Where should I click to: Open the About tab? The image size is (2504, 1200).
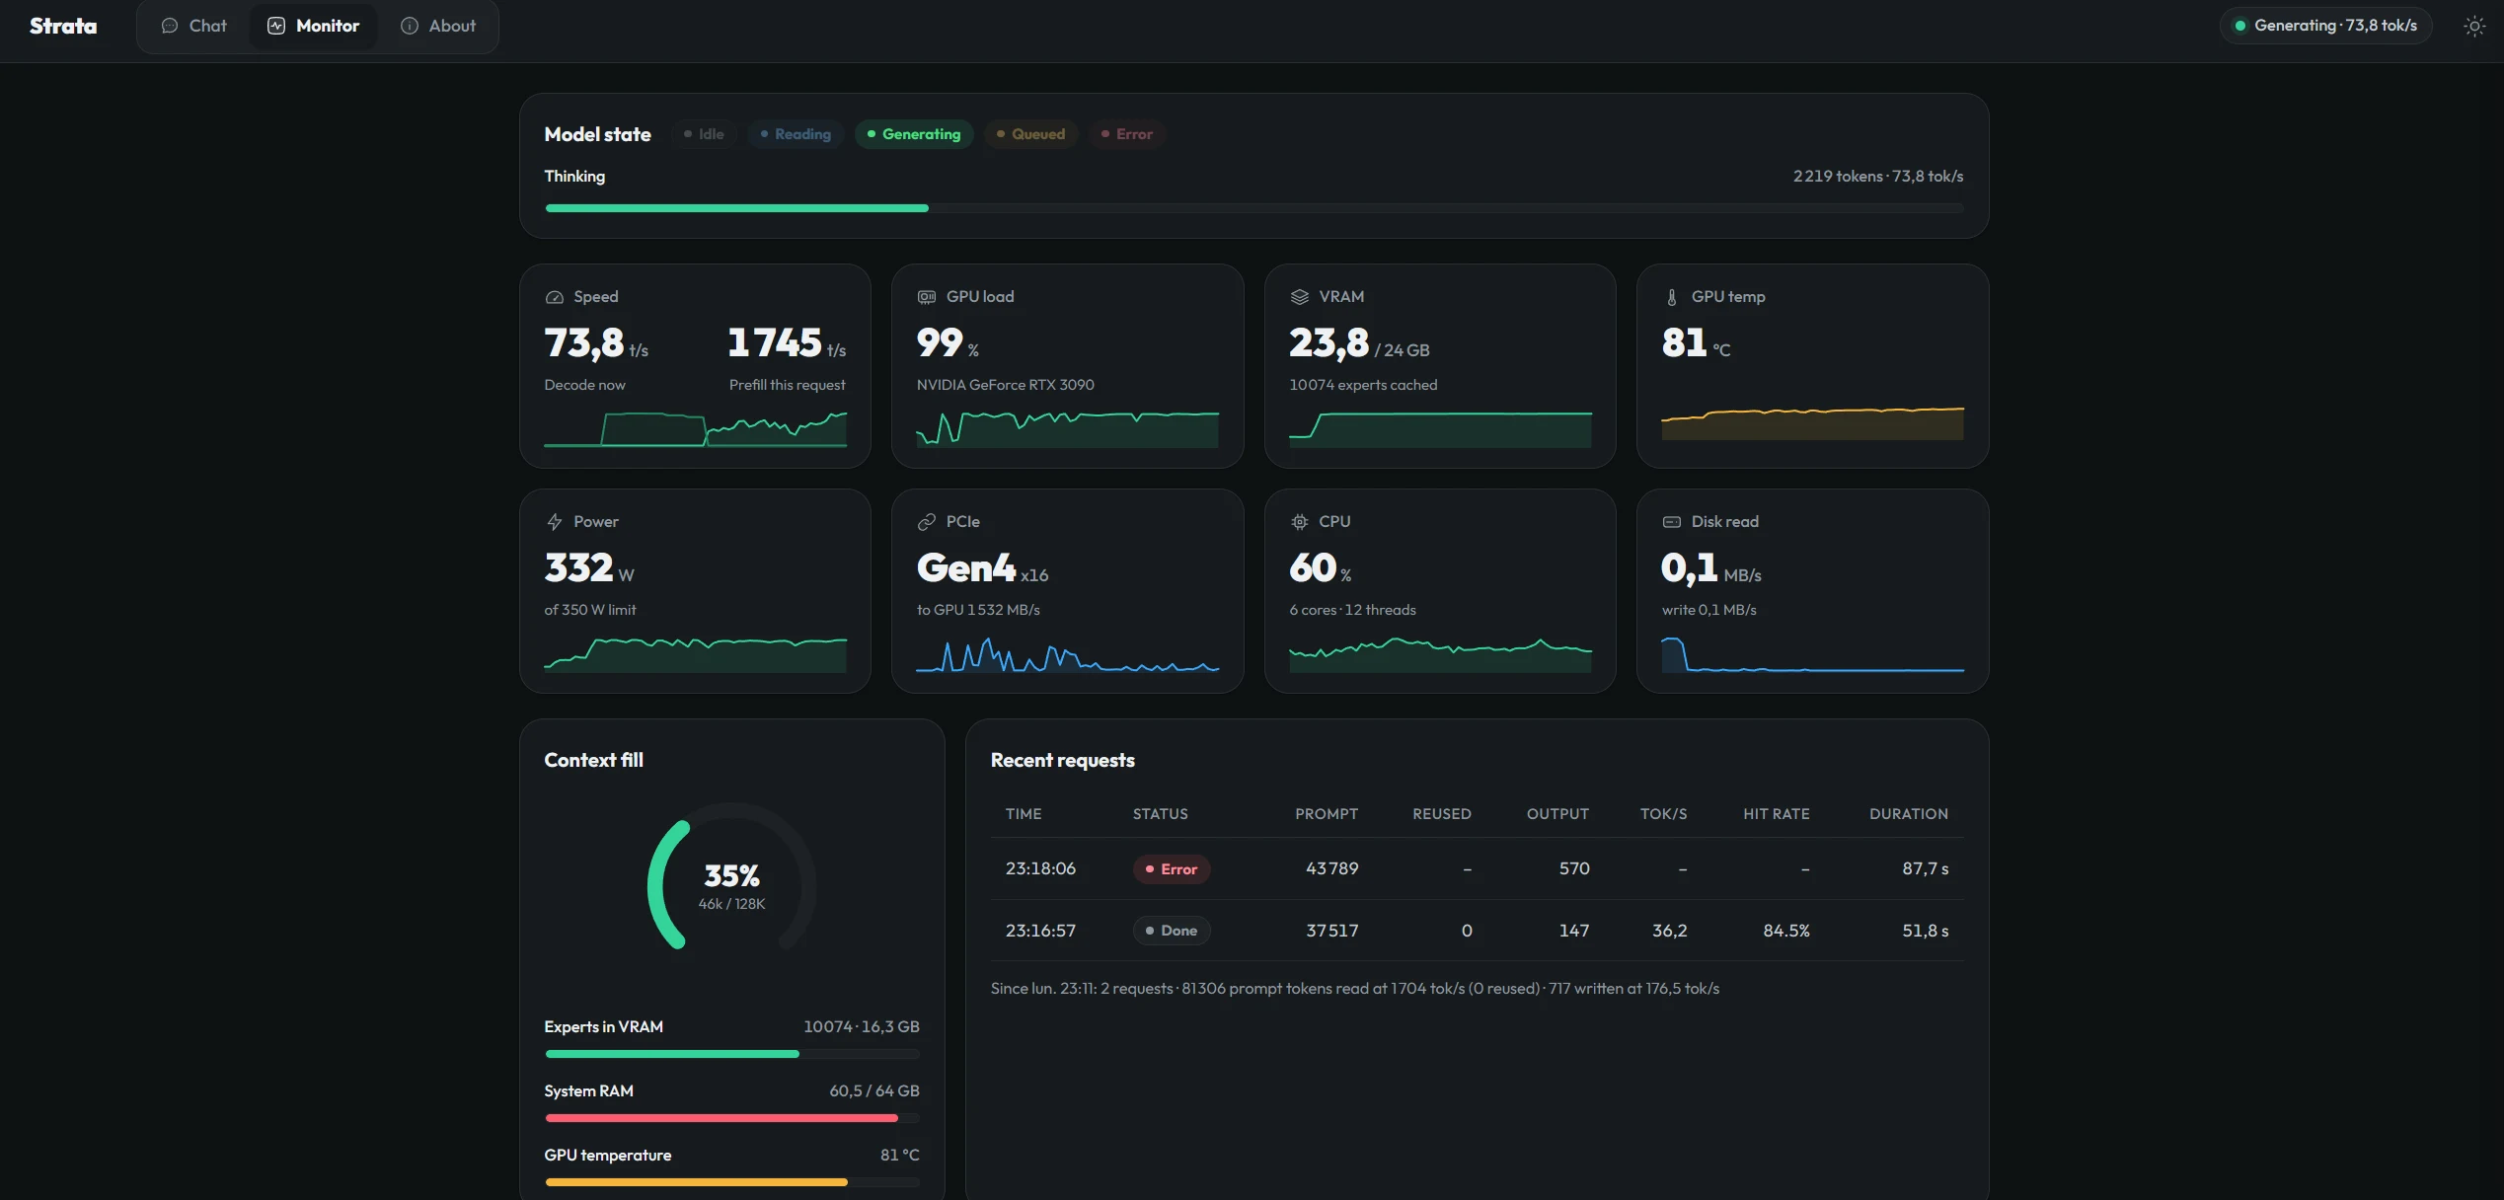(x=438, y=27)
